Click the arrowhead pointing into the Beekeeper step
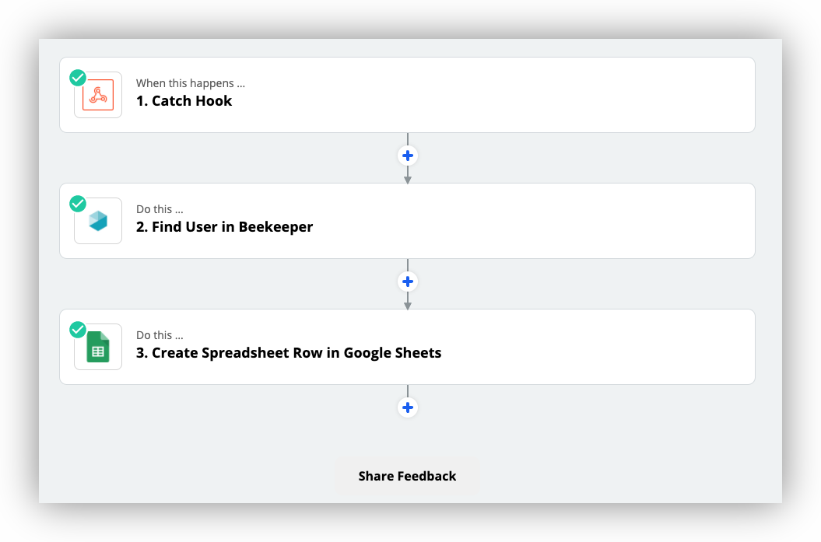Screen dimensions: 821x542 click(x=407, y=180)
